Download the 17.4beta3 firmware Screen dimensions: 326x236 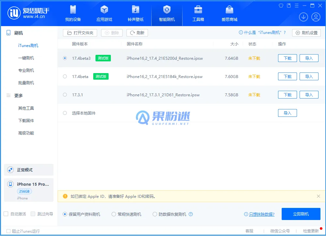point(287,58)
